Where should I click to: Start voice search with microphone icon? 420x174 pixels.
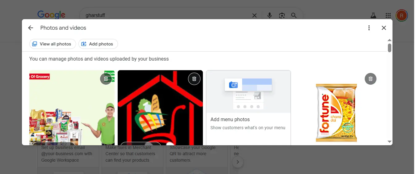(270, 15)
